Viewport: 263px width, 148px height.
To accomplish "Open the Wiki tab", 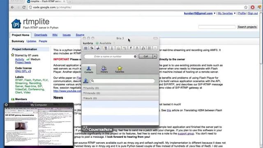I will [x=55, y=35].
